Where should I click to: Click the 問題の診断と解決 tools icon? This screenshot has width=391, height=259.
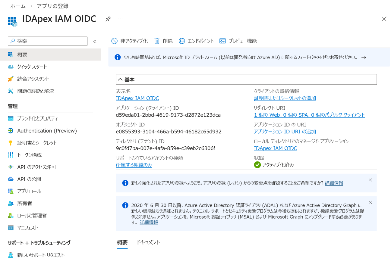(11, 91)
